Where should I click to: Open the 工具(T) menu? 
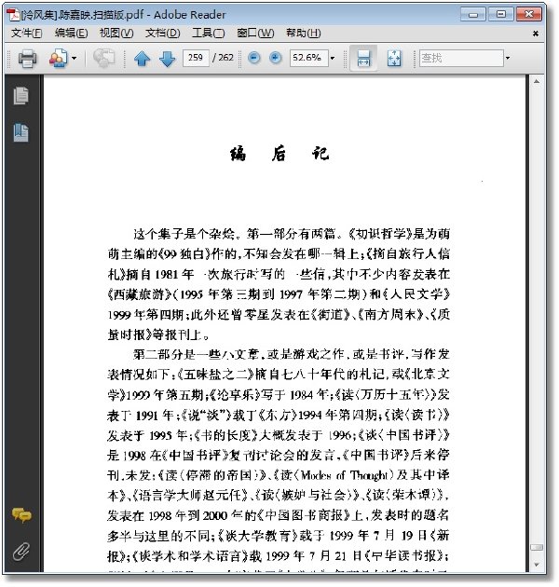208,34
